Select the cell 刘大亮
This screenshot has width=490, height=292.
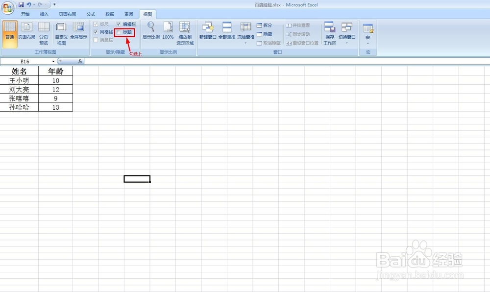[x=20, y=89]
